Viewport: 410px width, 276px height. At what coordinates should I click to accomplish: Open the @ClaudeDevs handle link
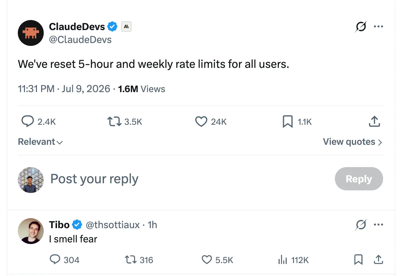click(x=80, y=40)
